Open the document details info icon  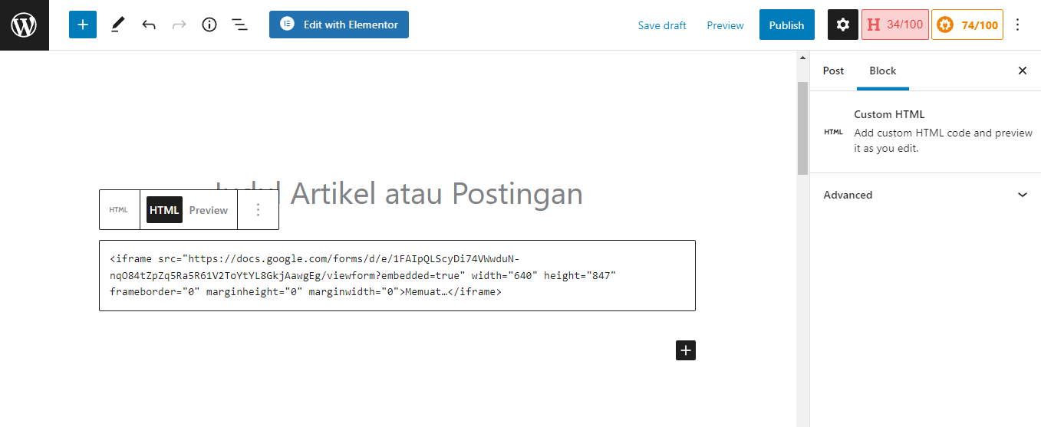tap(209, 25)
